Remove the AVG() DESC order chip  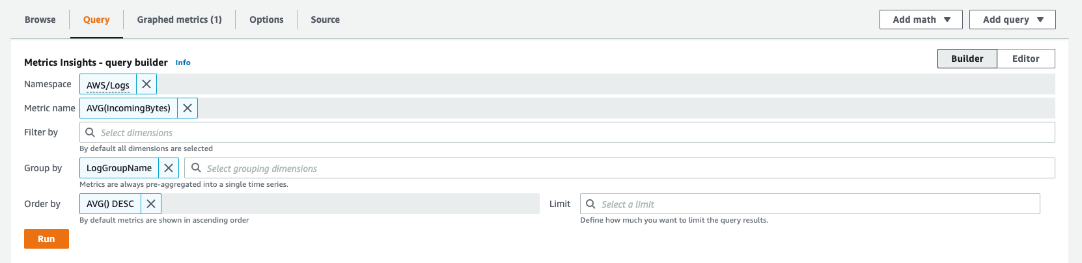coord(151,204)
